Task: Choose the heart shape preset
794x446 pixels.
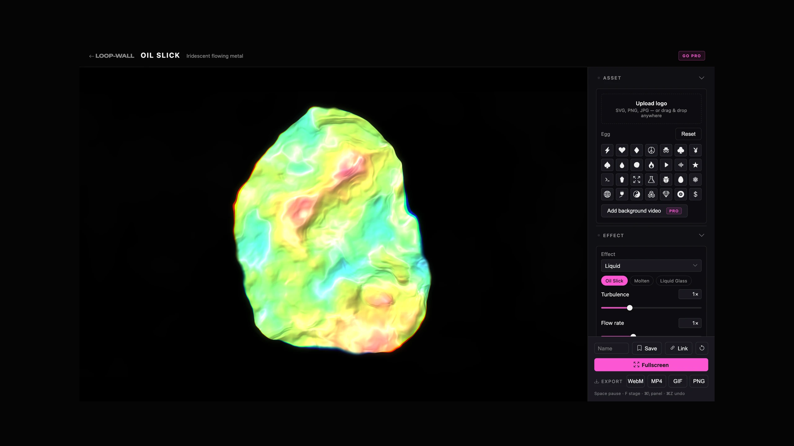Action: coord(622,150)
